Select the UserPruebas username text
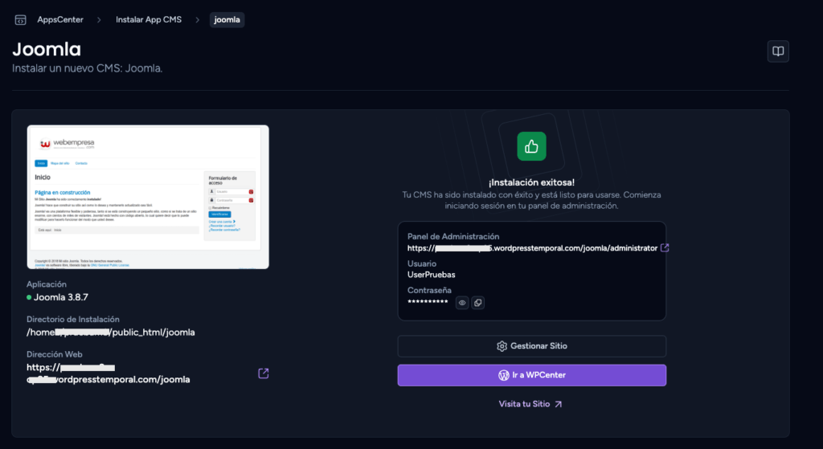Viewport: 823px width, 449px height. pos(431,275)
